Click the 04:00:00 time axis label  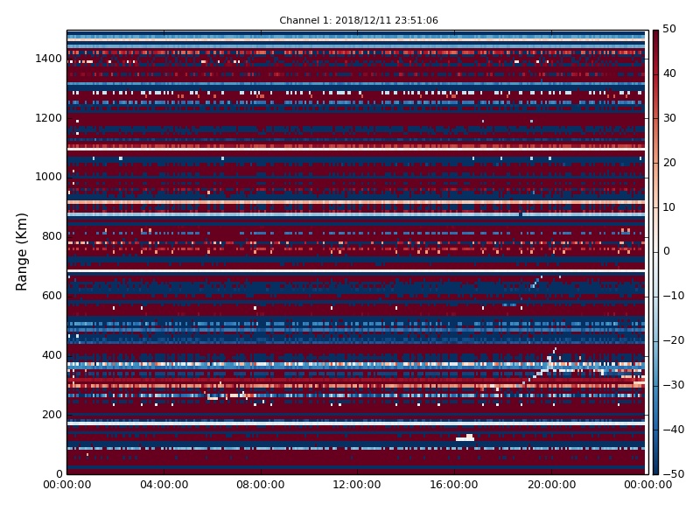164,485
